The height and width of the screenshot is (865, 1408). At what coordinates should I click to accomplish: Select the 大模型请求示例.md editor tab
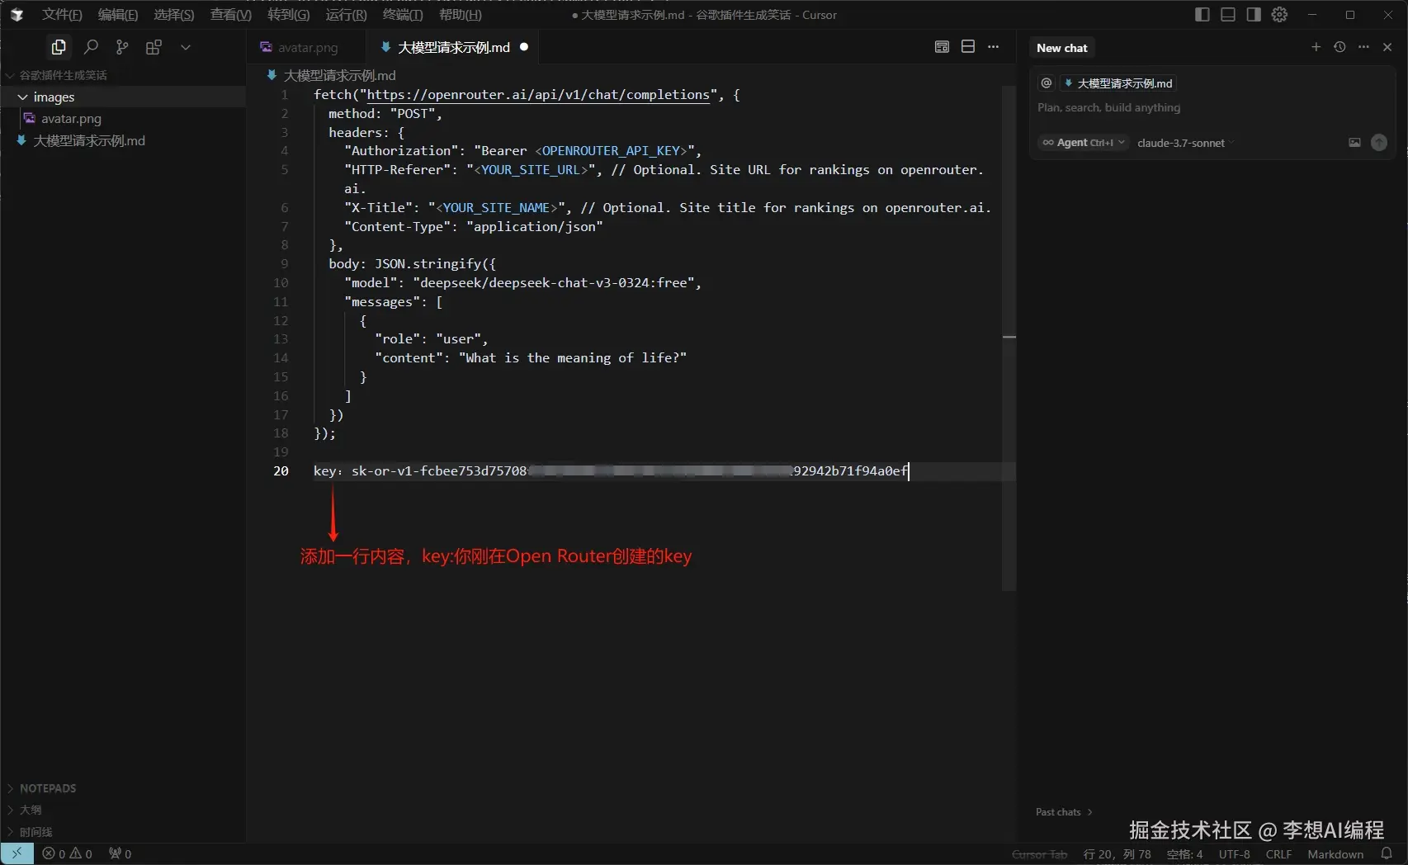click(453, 47)
